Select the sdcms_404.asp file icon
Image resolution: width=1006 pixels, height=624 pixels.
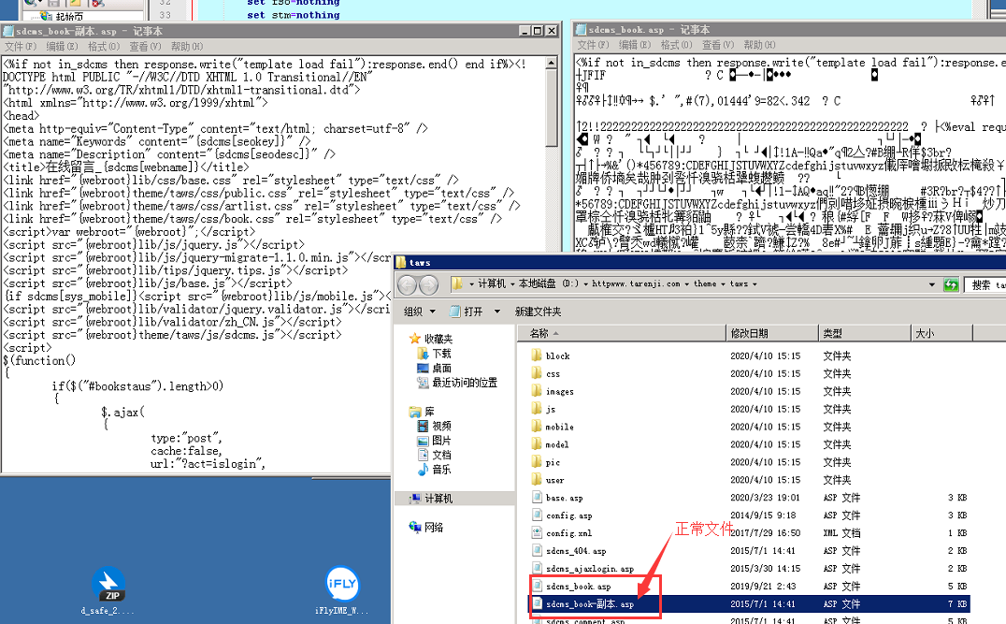(x=537, y=550)
